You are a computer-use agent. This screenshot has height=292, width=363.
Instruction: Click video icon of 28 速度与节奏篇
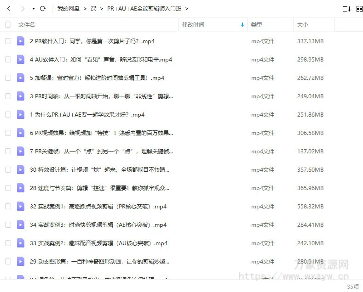pos(21,188)
